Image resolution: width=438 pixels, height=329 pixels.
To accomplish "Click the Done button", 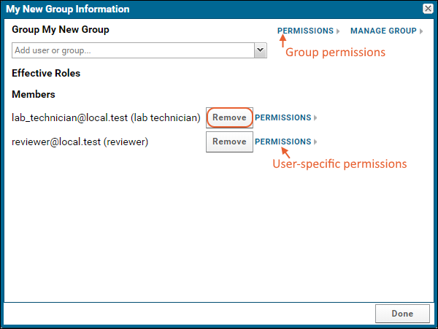I will coord(402,314).
